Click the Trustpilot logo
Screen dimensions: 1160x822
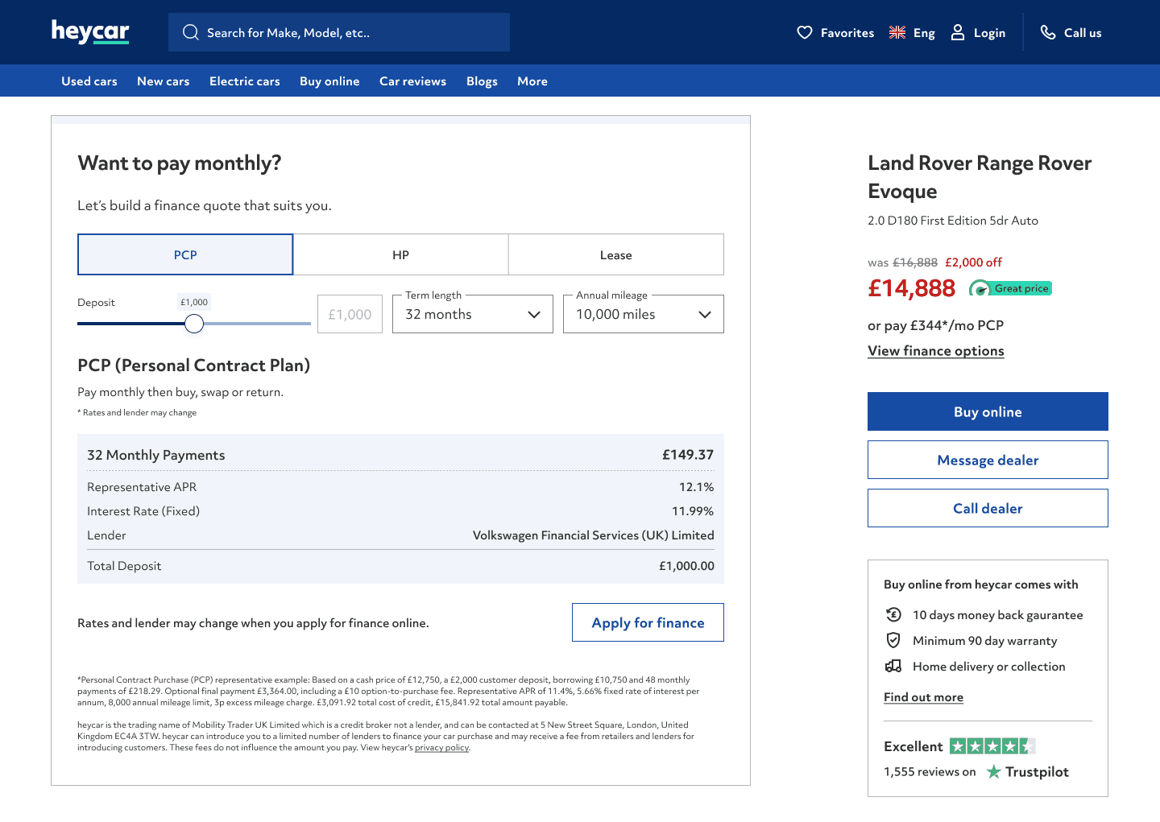click(1028, 771)
